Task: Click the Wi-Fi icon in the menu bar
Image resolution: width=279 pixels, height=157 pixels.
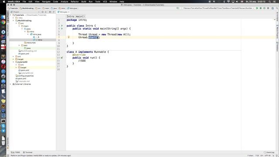Action: click(228, 2)
